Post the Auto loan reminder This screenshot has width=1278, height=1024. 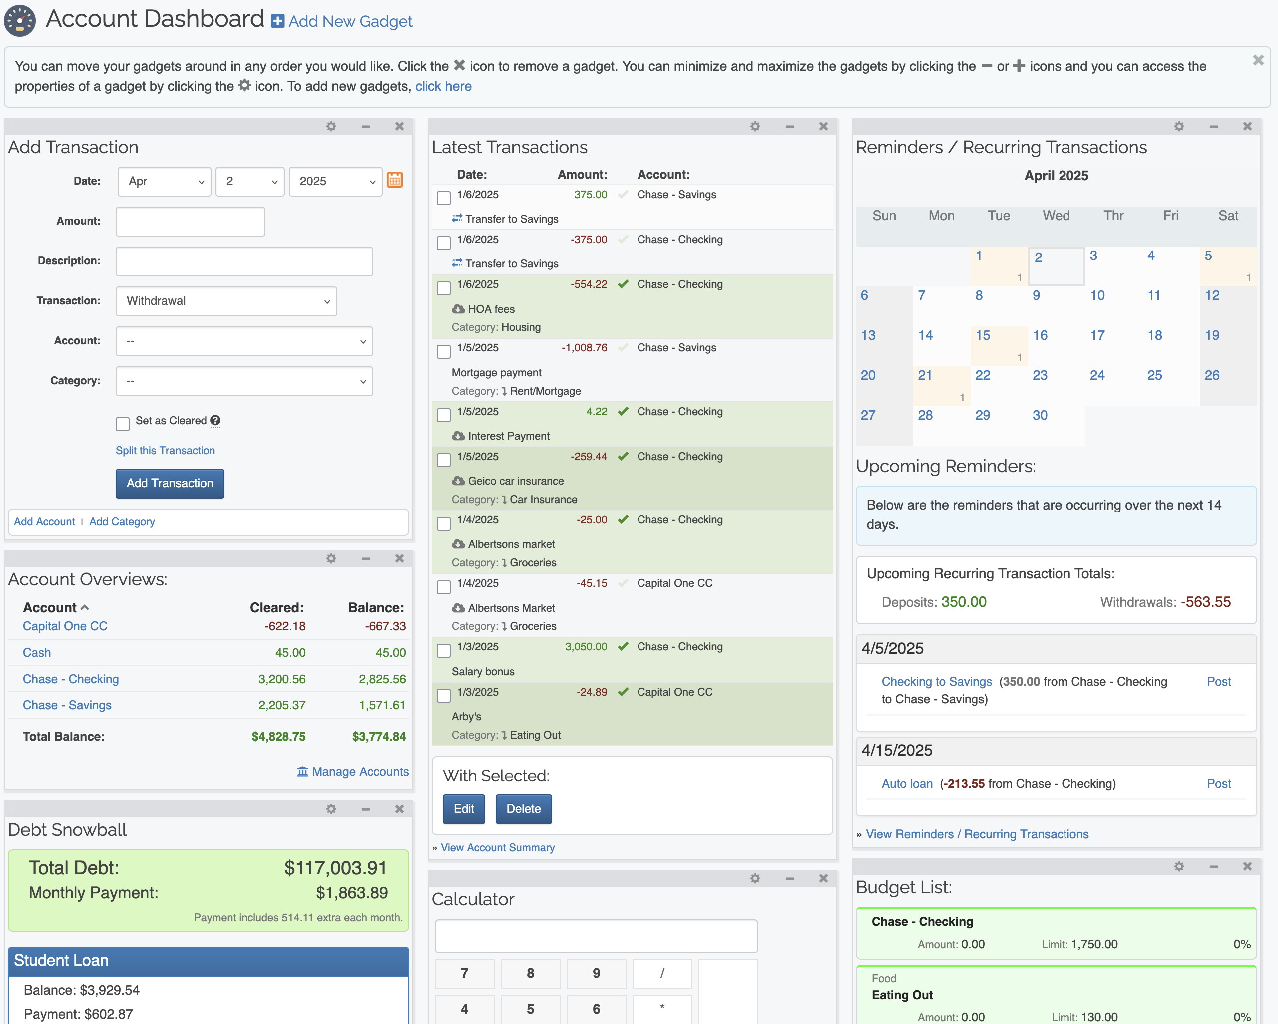(1218, 783)
